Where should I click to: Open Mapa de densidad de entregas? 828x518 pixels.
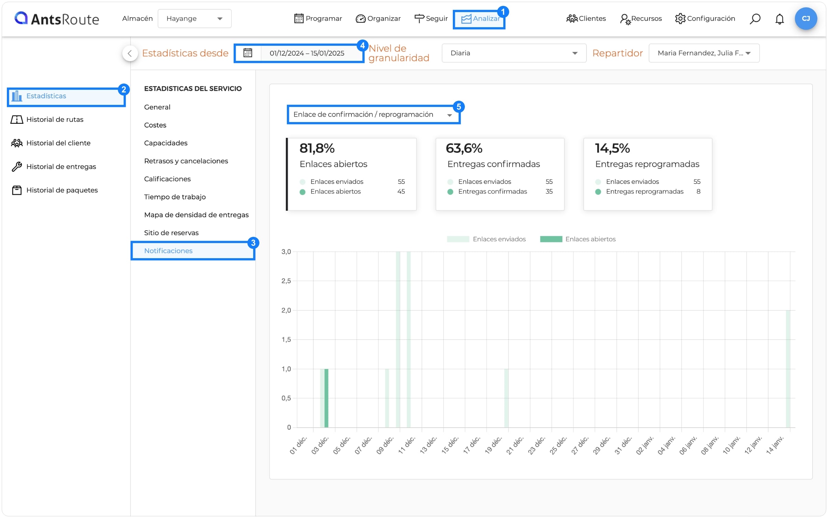tap(197, 215)
